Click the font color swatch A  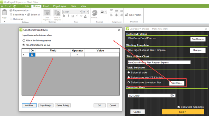(x=85, y=16)
